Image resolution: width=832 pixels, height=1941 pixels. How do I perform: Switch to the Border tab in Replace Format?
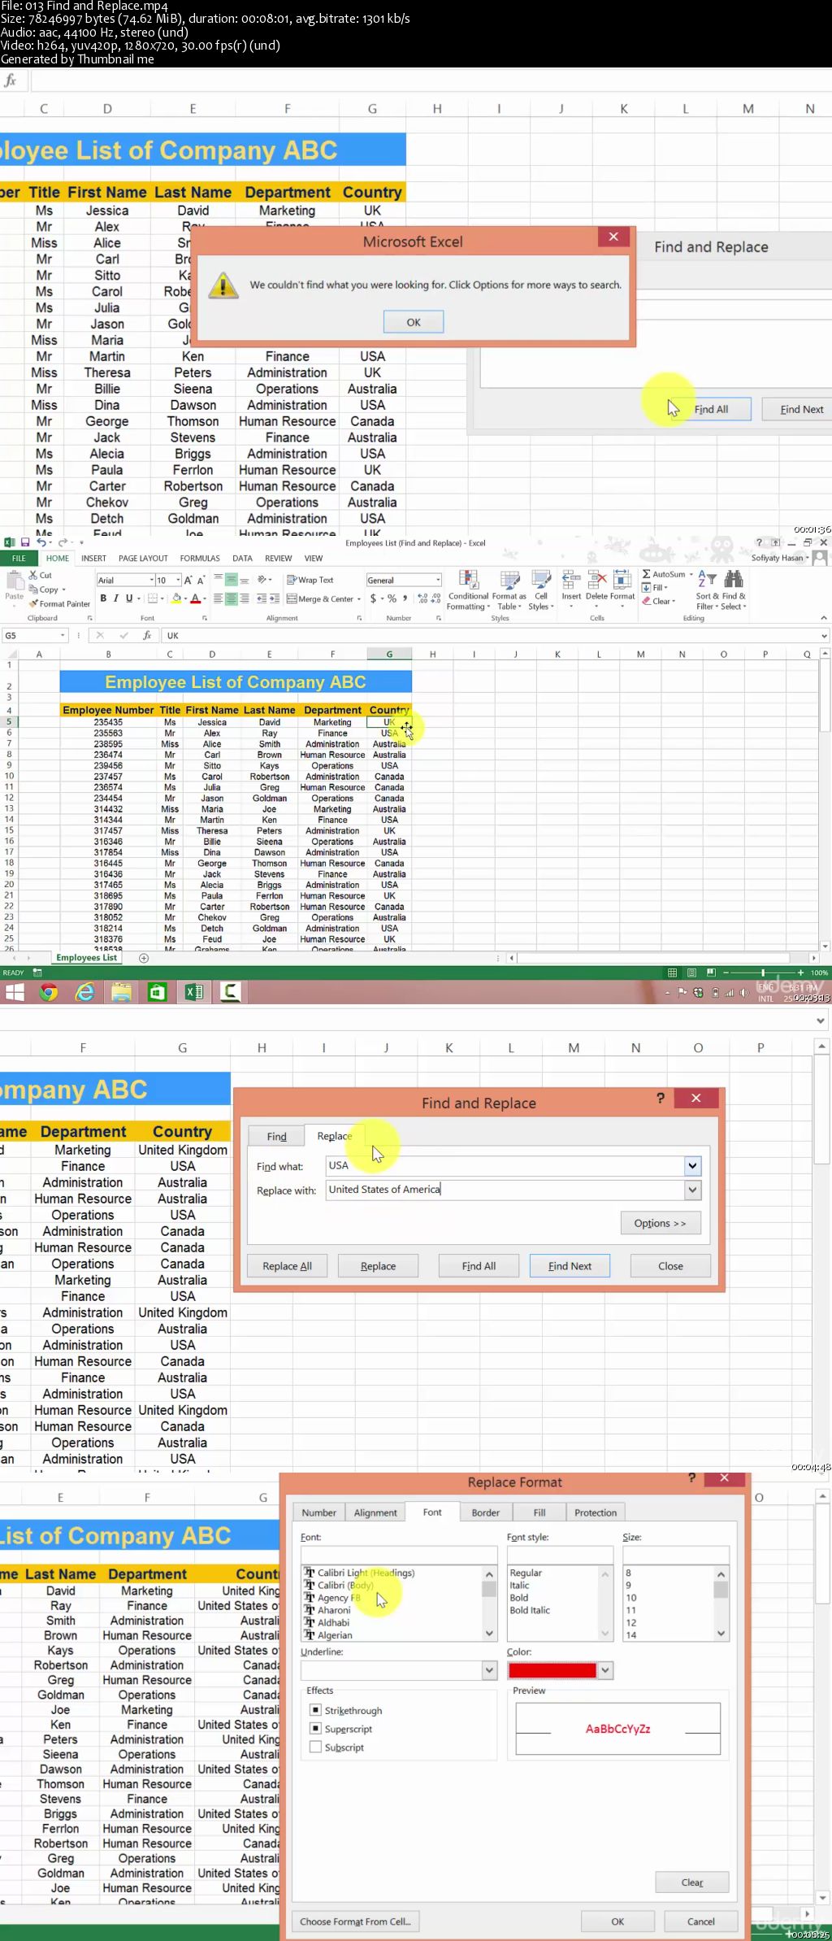pos(486,1512)
